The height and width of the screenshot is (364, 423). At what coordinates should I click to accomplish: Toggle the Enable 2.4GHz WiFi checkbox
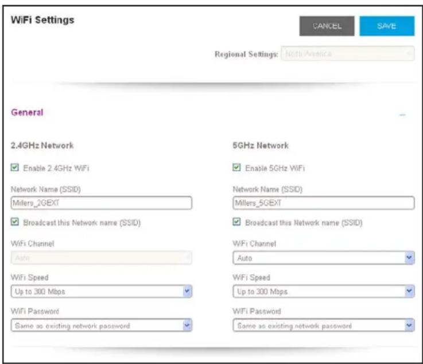[x=15, y=167]
